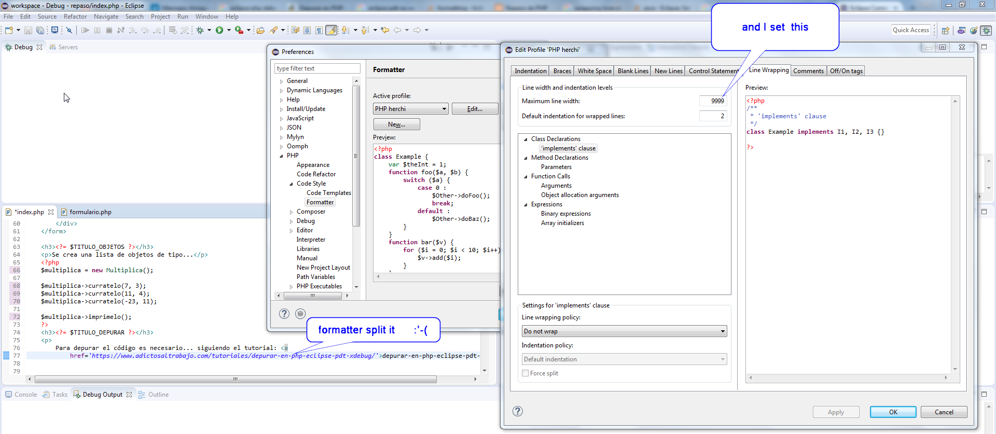Click the Step Over toolbar icon

click(145, 30)
